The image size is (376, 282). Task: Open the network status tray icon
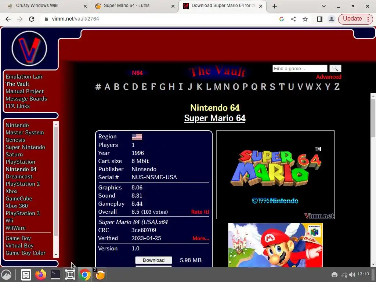pos(344,275)
